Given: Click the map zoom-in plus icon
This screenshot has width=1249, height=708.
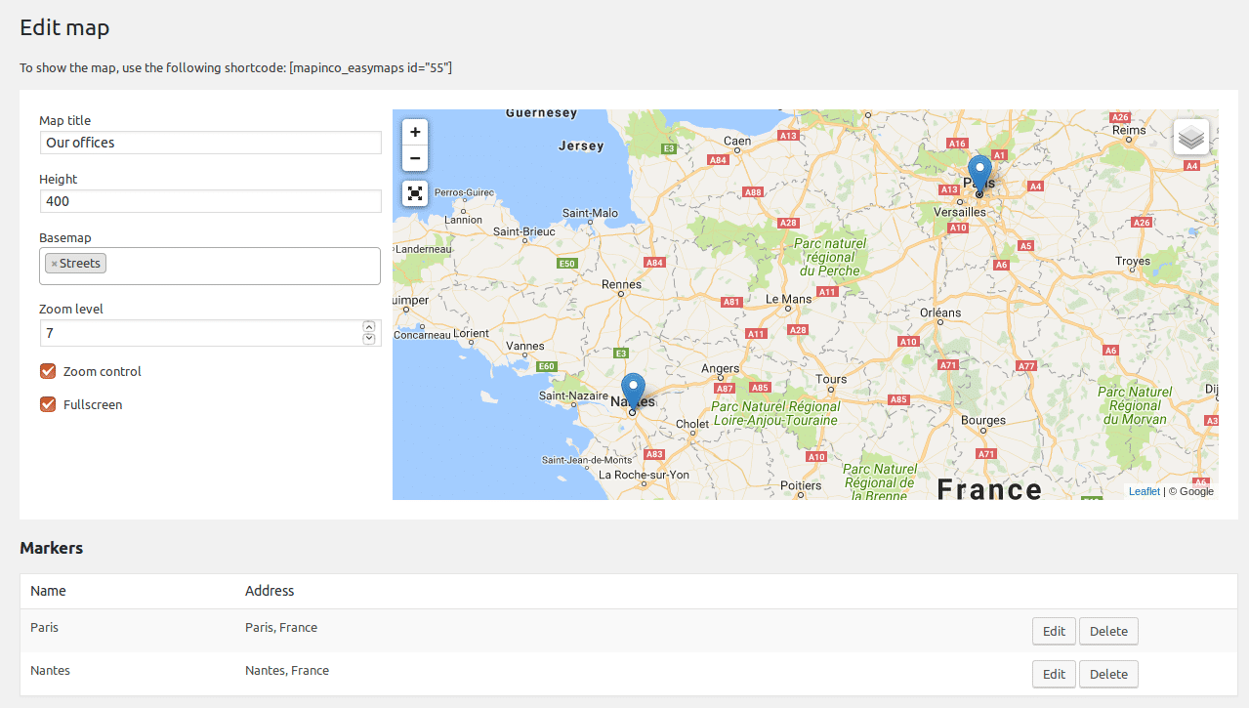Looking at the screenshot, I should (x=414, y=132).
